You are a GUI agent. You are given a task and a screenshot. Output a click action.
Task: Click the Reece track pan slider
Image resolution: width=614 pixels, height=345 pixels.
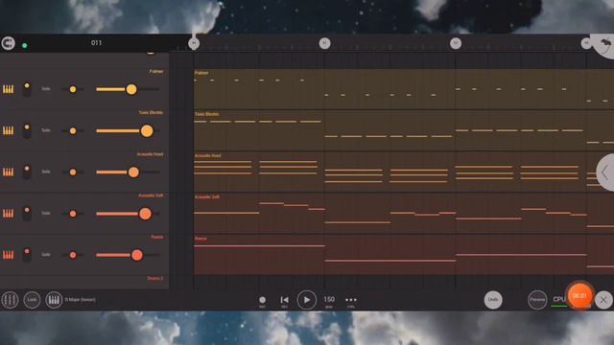pos(73,255)
